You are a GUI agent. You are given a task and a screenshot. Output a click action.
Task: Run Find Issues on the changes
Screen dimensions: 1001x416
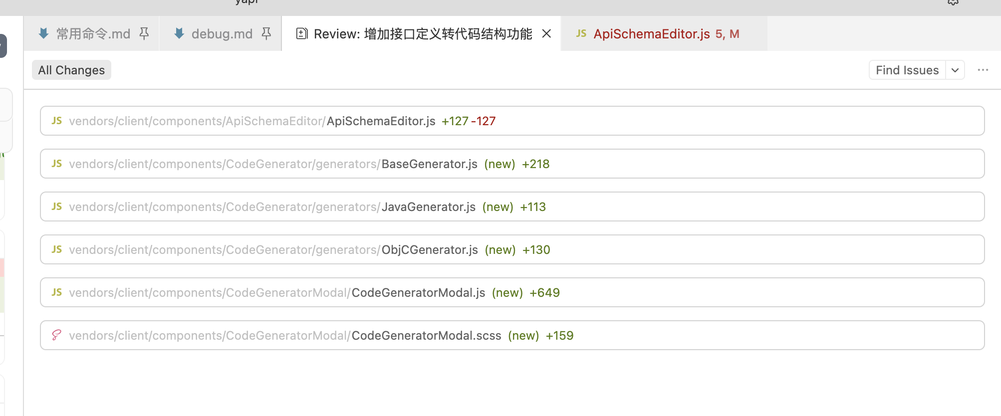tap(907, 70)
